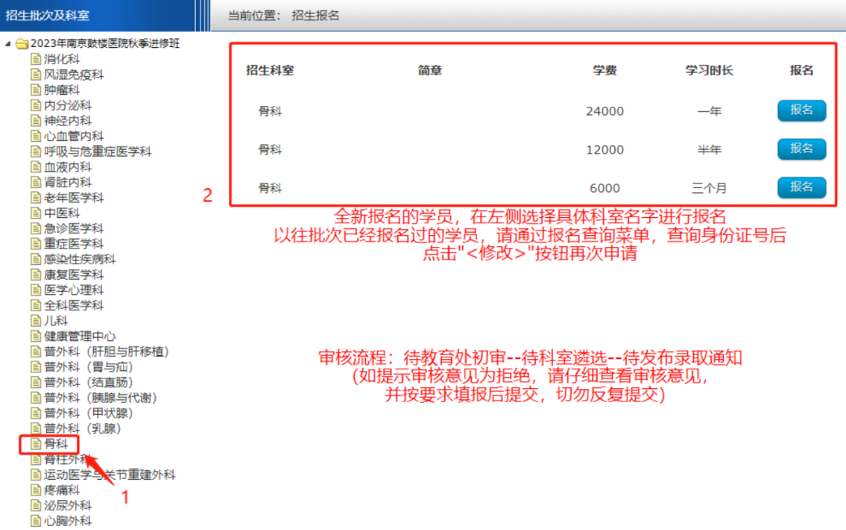Viewport: 846px width, 530px height.
Task: Choose 泌尿外科 from the tree
Action: 67,506
